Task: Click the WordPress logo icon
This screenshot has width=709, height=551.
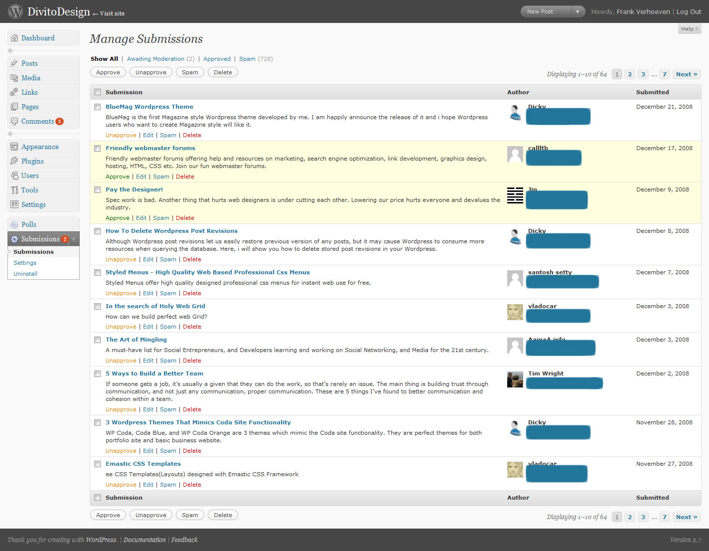Action: (15, 11)
